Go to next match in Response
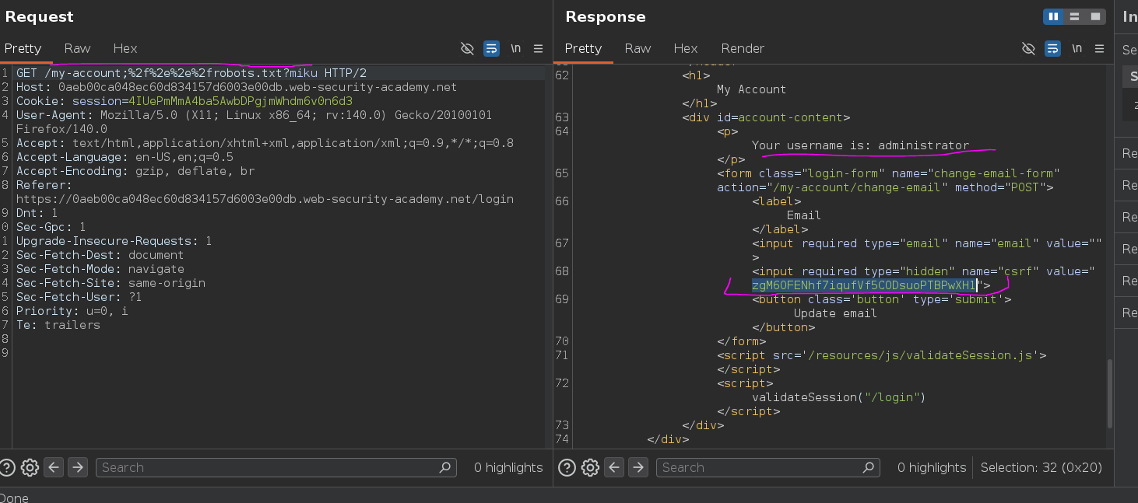Viewport: 1138px width, 503px height. click(x=638, y=467)
